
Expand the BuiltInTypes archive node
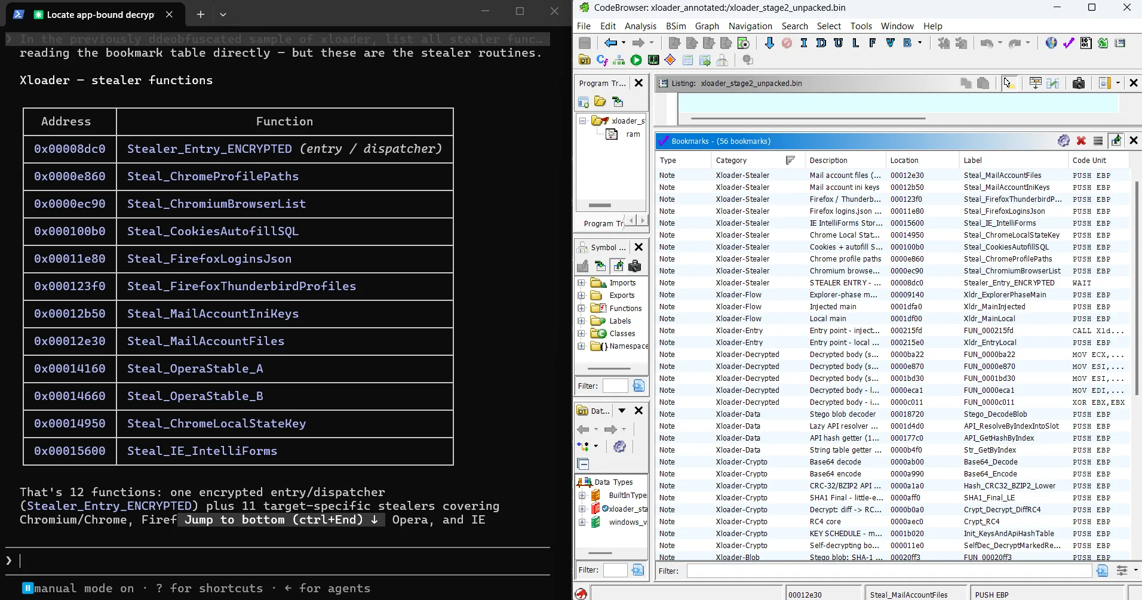tap(582, 495)
